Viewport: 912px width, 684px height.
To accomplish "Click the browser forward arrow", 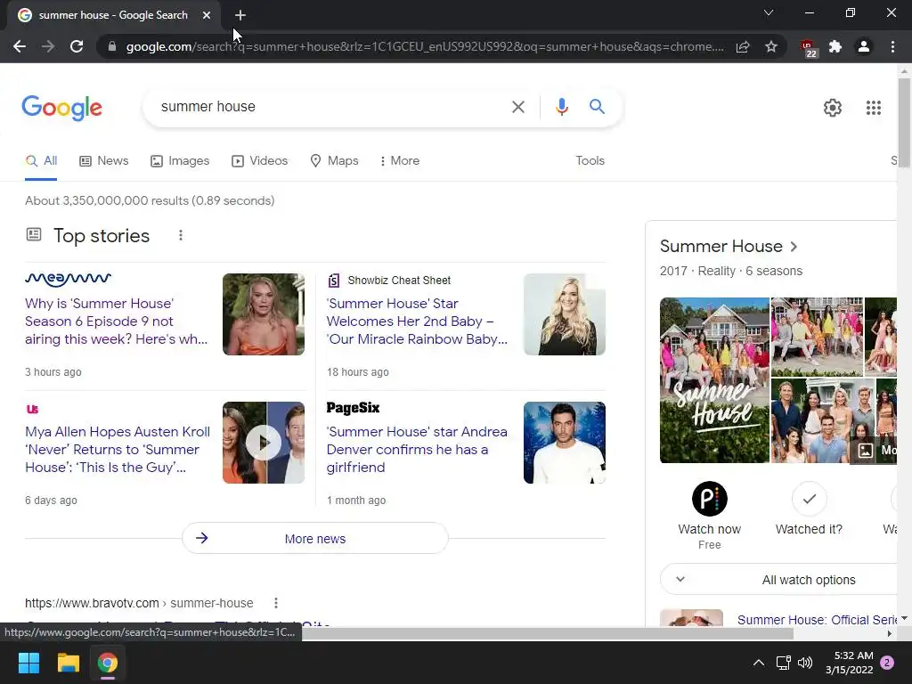I will tap(48, 46).
